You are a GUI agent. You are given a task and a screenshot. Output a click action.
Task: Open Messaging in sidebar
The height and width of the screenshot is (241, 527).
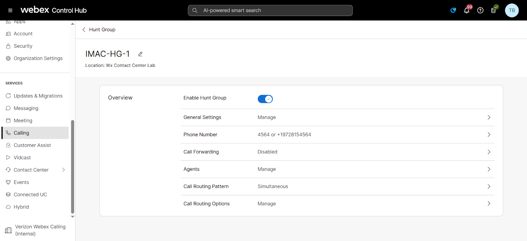coord(35,108)
